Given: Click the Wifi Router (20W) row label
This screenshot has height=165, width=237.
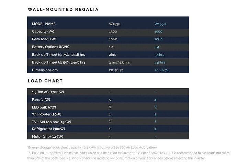Looking at the screenshot, I should tap(47, 114).
